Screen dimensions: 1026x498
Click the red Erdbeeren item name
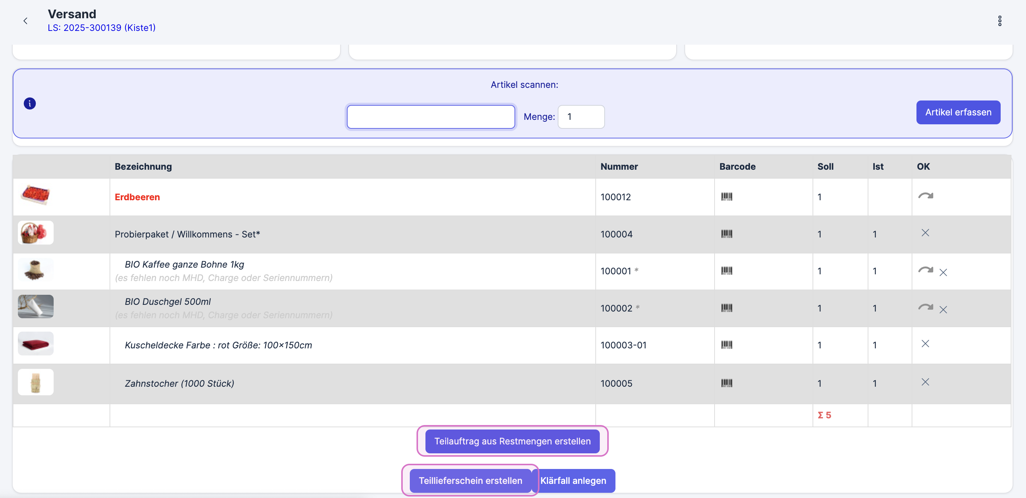[137, 197]
